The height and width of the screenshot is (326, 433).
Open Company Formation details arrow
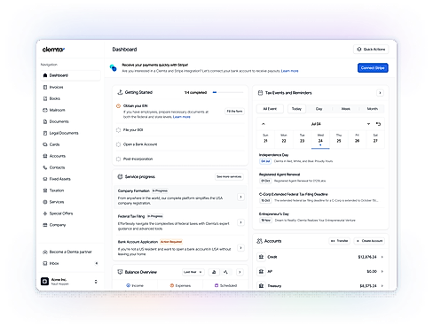pos(241,197)
